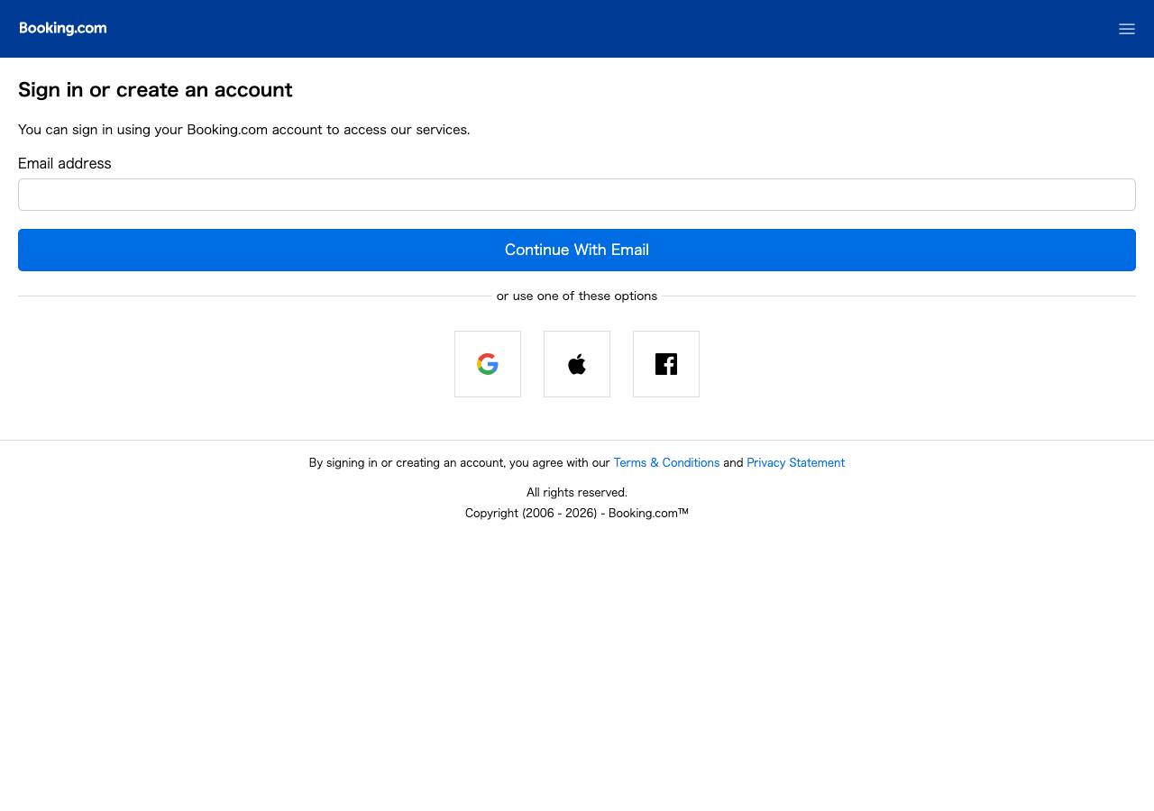
Task: Click the 'Copyright (2006 - 2026)' footer line
Action: pos(577,514)
